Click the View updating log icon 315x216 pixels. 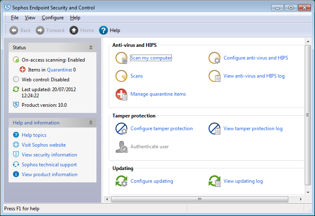[x=215, y=181]
